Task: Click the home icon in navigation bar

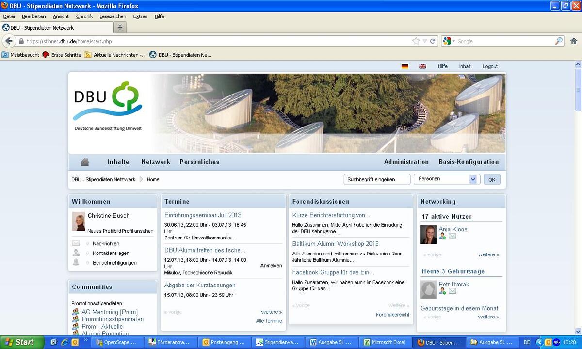Action: point(85,162)
